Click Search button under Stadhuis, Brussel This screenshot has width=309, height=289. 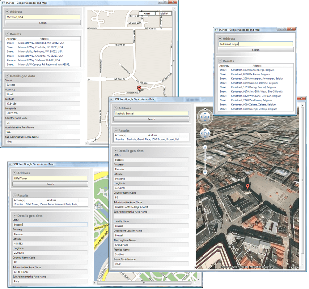click(x=151, y=119)
